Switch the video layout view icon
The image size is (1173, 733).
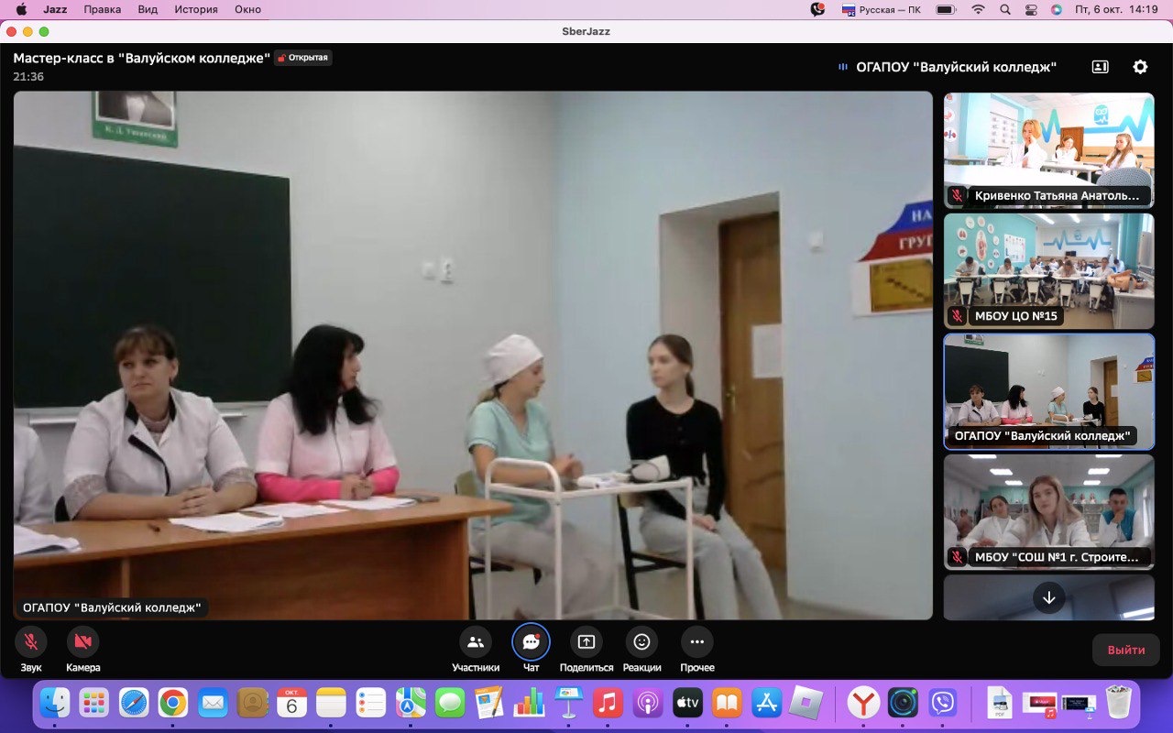click(x=1100, y=67)
